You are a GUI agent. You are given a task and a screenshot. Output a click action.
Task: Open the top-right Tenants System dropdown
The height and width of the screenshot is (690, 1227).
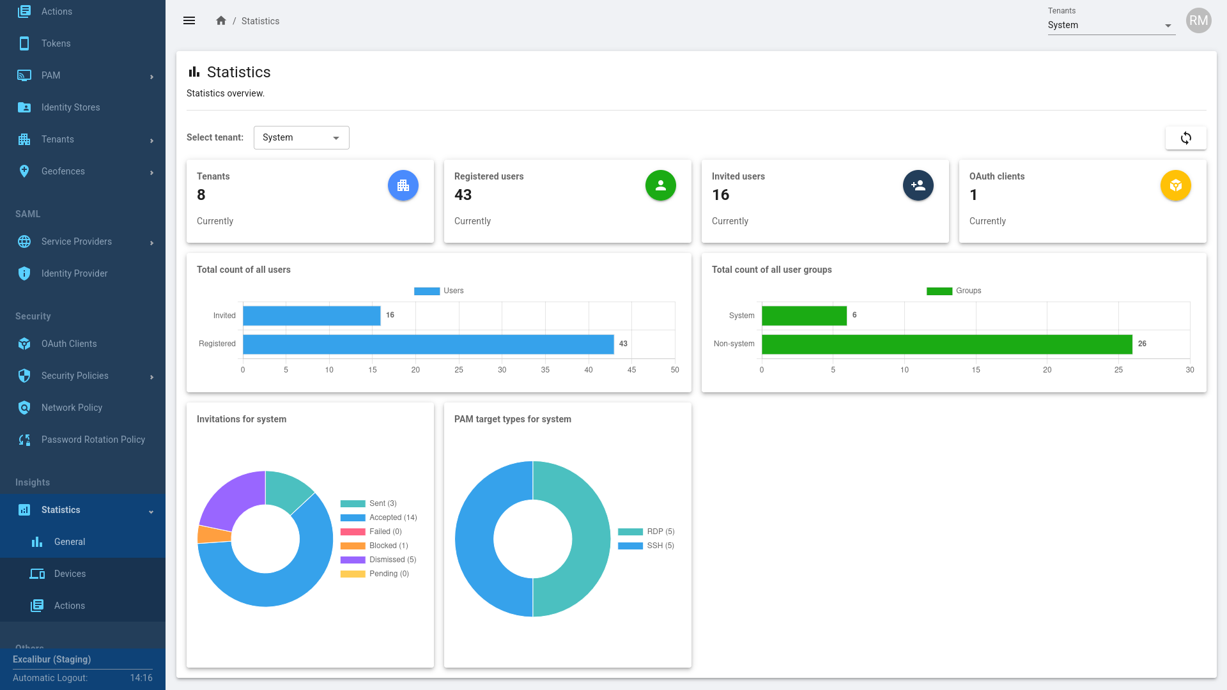pos(1111,25)
